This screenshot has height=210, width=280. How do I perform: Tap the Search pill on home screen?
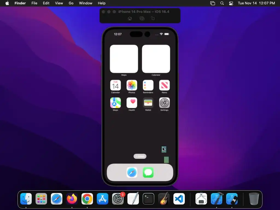point(140,156)
